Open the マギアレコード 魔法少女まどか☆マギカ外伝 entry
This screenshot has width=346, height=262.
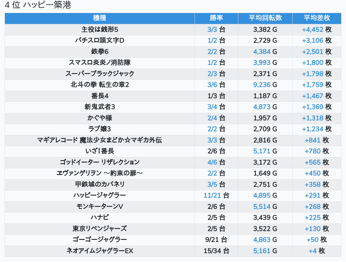click(100, 140)
